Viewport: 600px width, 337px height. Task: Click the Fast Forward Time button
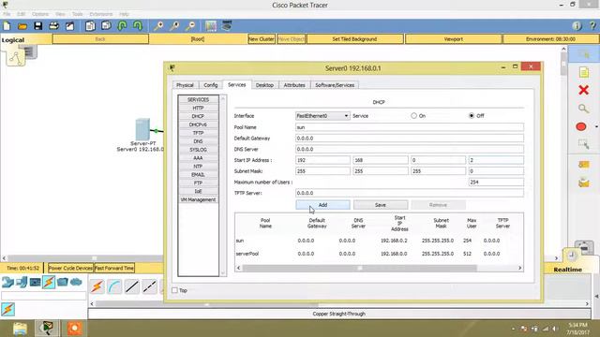click(x=114, y=269)
